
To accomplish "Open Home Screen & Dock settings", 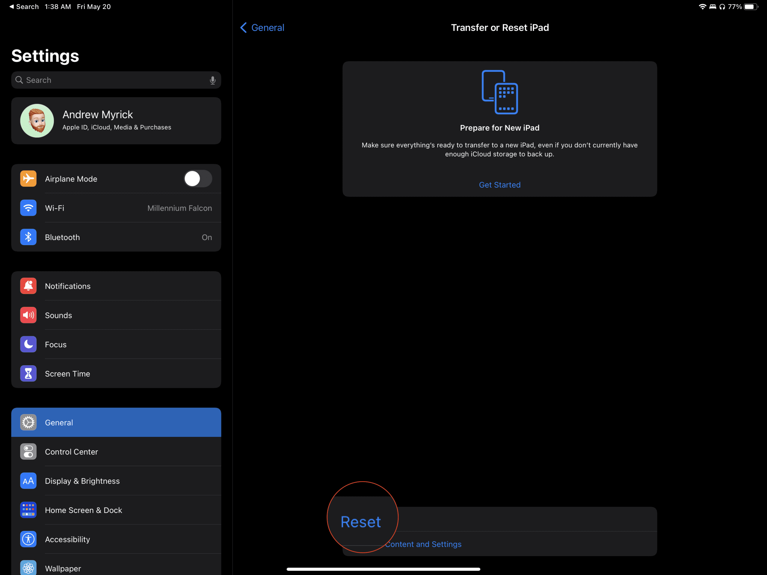I will [x=116, y=510].
